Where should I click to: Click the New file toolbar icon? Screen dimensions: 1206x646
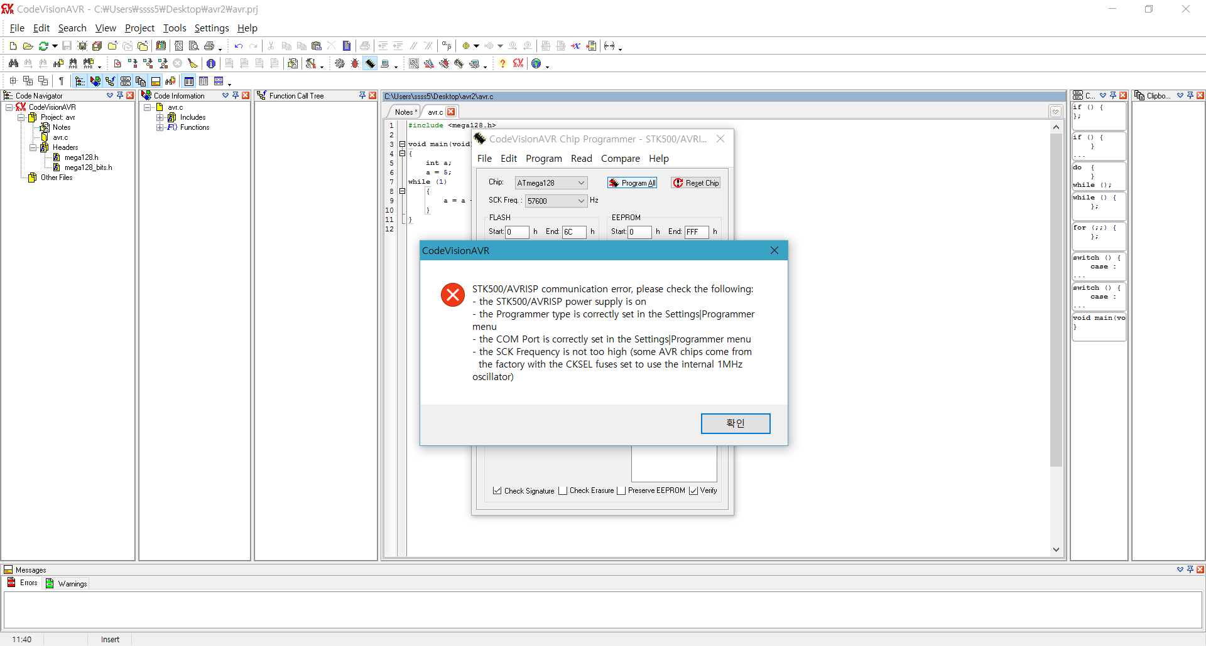pos(13,46)
